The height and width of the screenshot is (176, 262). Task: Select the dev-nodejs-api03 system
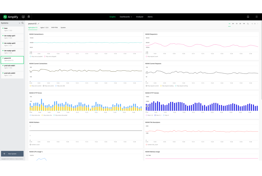coord(12,52)
